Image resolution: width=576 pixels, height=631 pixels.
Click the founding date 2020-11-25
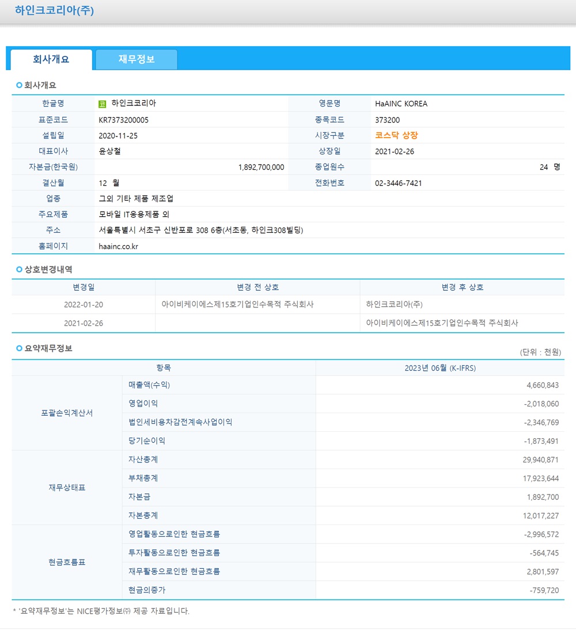[x=118, y=136]
